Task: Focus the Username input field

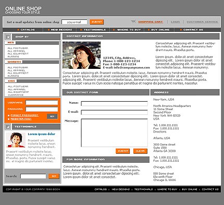Action: pyautogui.click(x=42, y=103)
